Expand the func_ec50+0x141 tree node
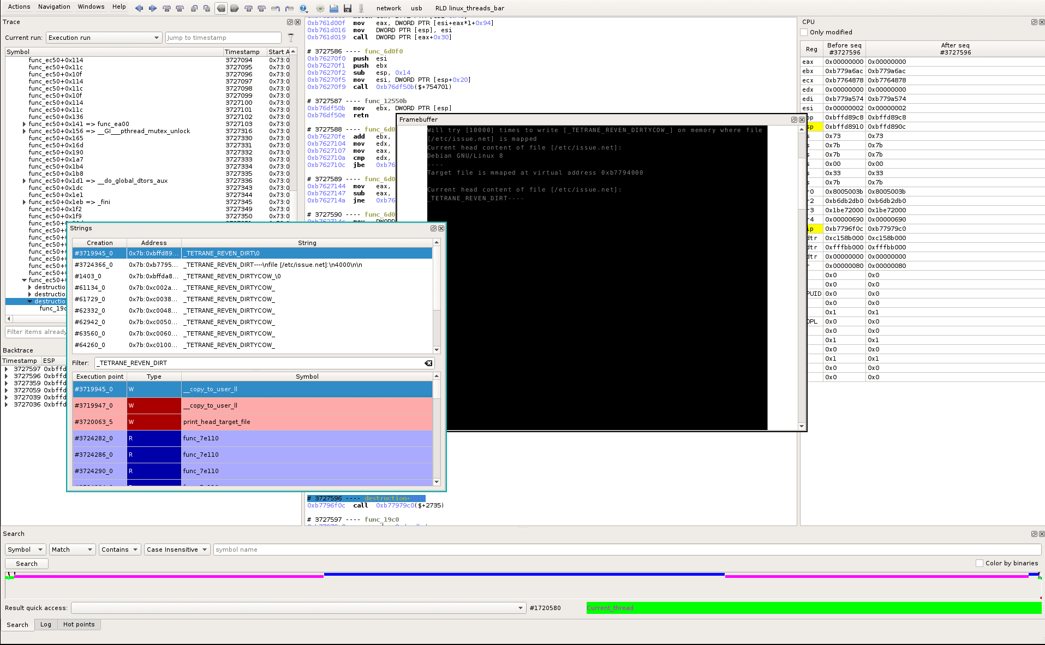 point(25,124)
